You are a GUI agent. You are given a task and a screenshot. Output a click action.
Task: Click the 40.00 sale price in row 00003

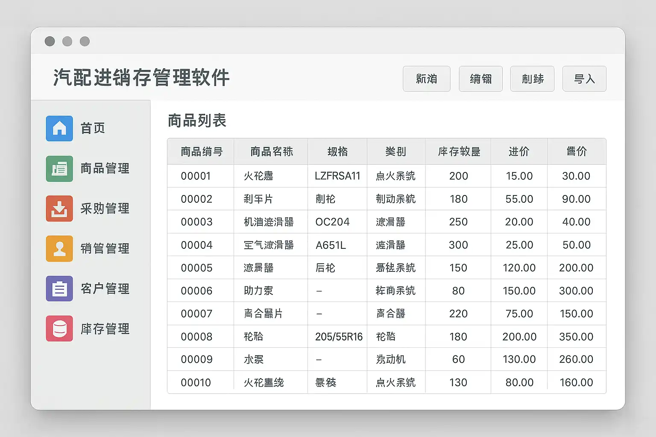point(576,222)
